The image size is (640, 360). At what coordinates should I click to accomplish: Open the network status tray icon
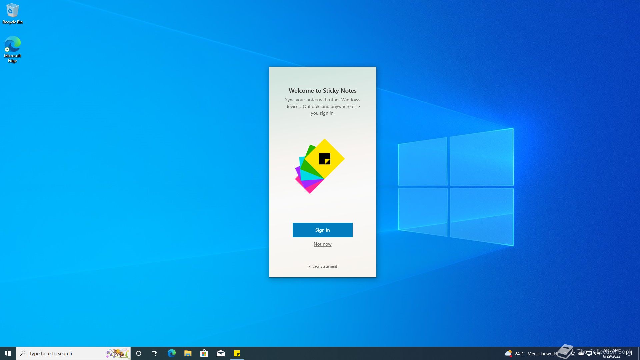[x=589, y=353]
